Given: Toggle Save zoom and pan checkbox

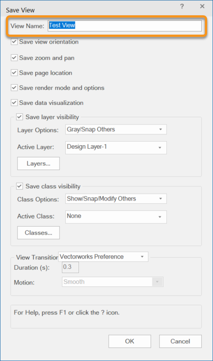Looking at the screenshot, I should (x=14, y=58).
